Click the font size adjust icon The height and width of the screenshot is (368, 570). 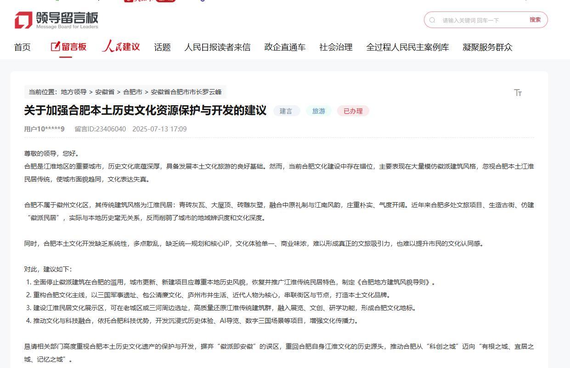(x=518, y=93)
